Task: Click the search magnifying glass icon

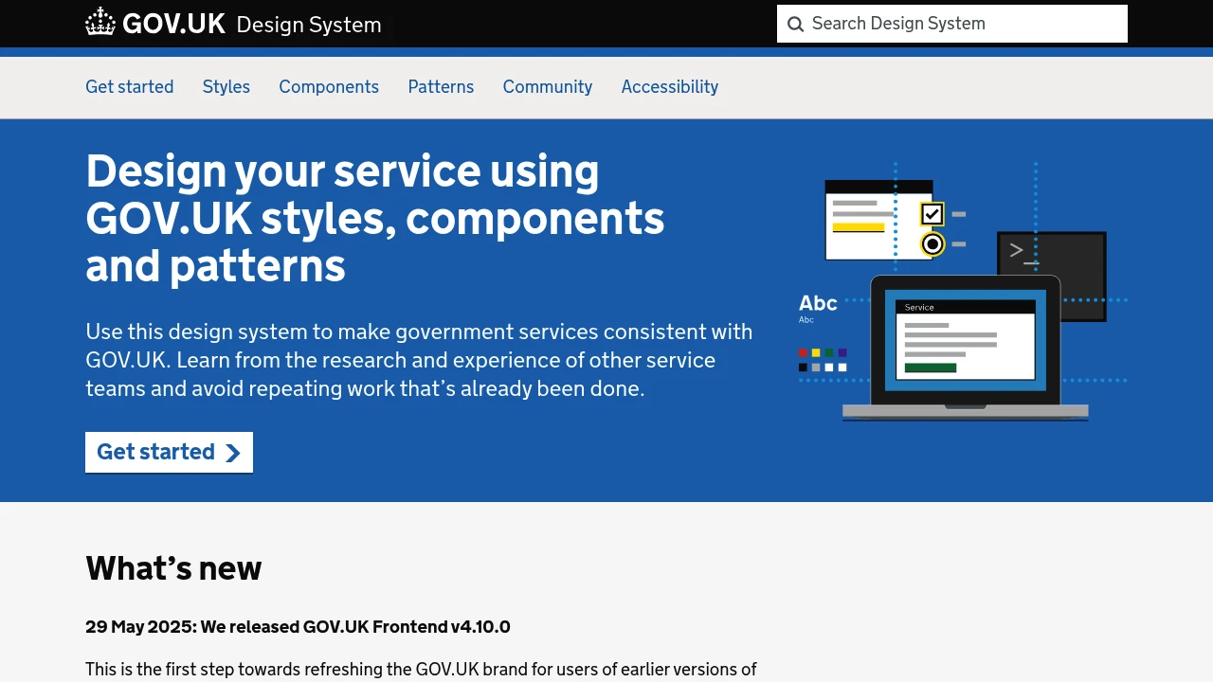Action: click(795, 24)
